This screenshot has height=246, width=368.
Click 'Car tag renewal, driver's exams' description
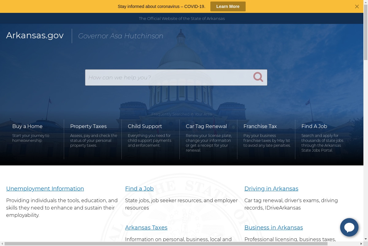point(291,204)
